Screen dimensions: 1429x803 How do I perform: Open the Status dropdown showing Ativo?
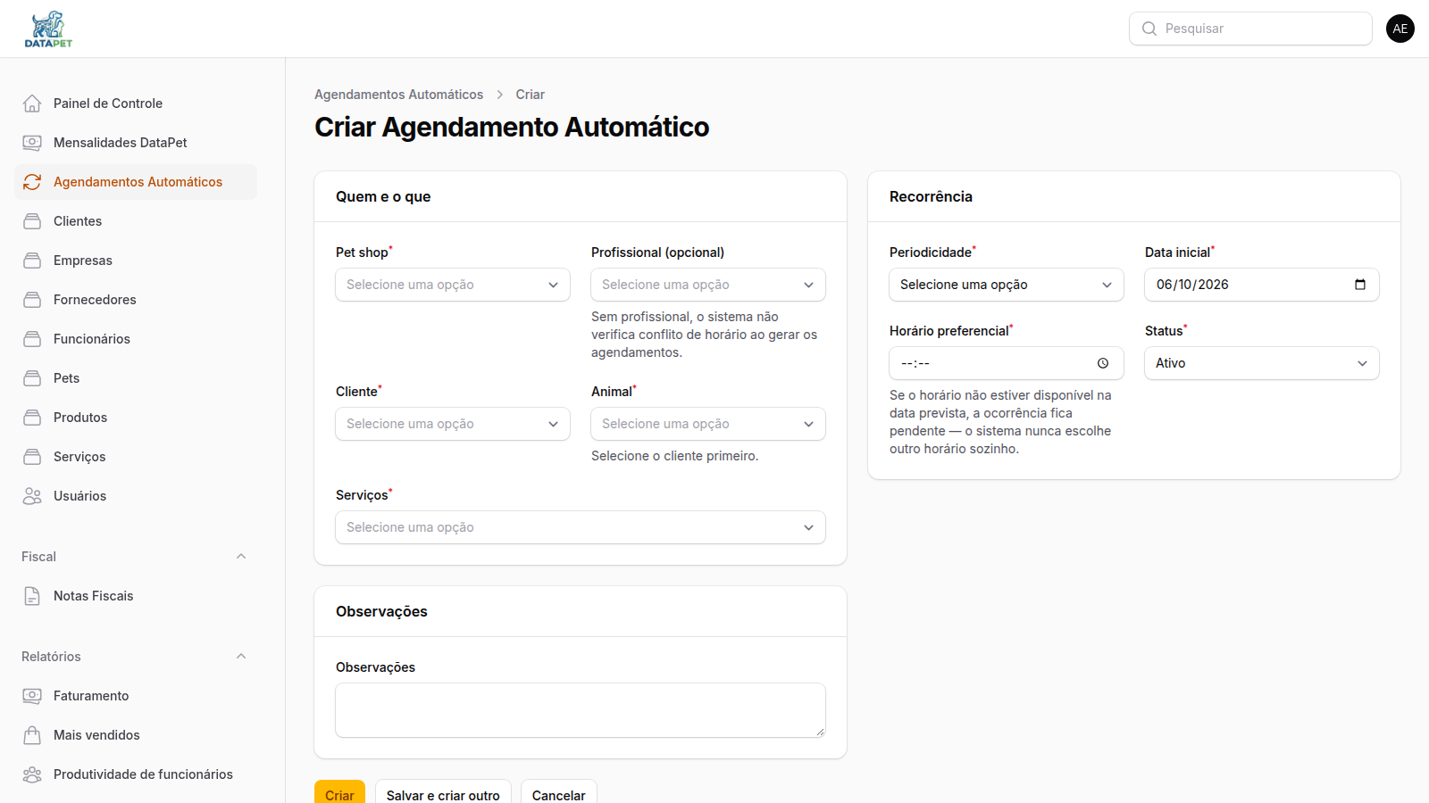pos(1262,363)
